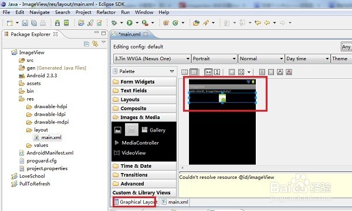The height and width of the screenshot is (211, 352).
Task: Click Link with Editor icon
Action: point(95,44)
